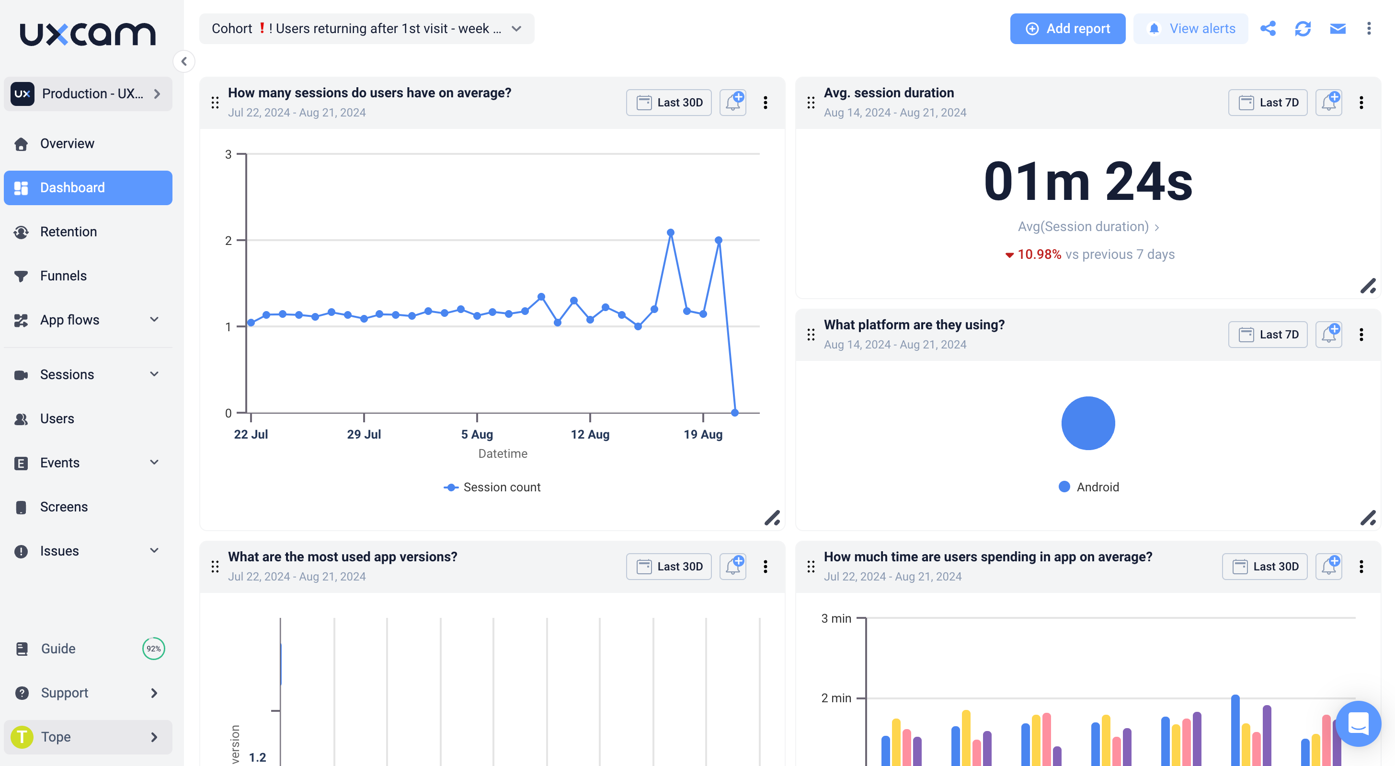1395x766 pixels.
Task: Collapse the sidebar with the arrow button
Action: [184, 61]
